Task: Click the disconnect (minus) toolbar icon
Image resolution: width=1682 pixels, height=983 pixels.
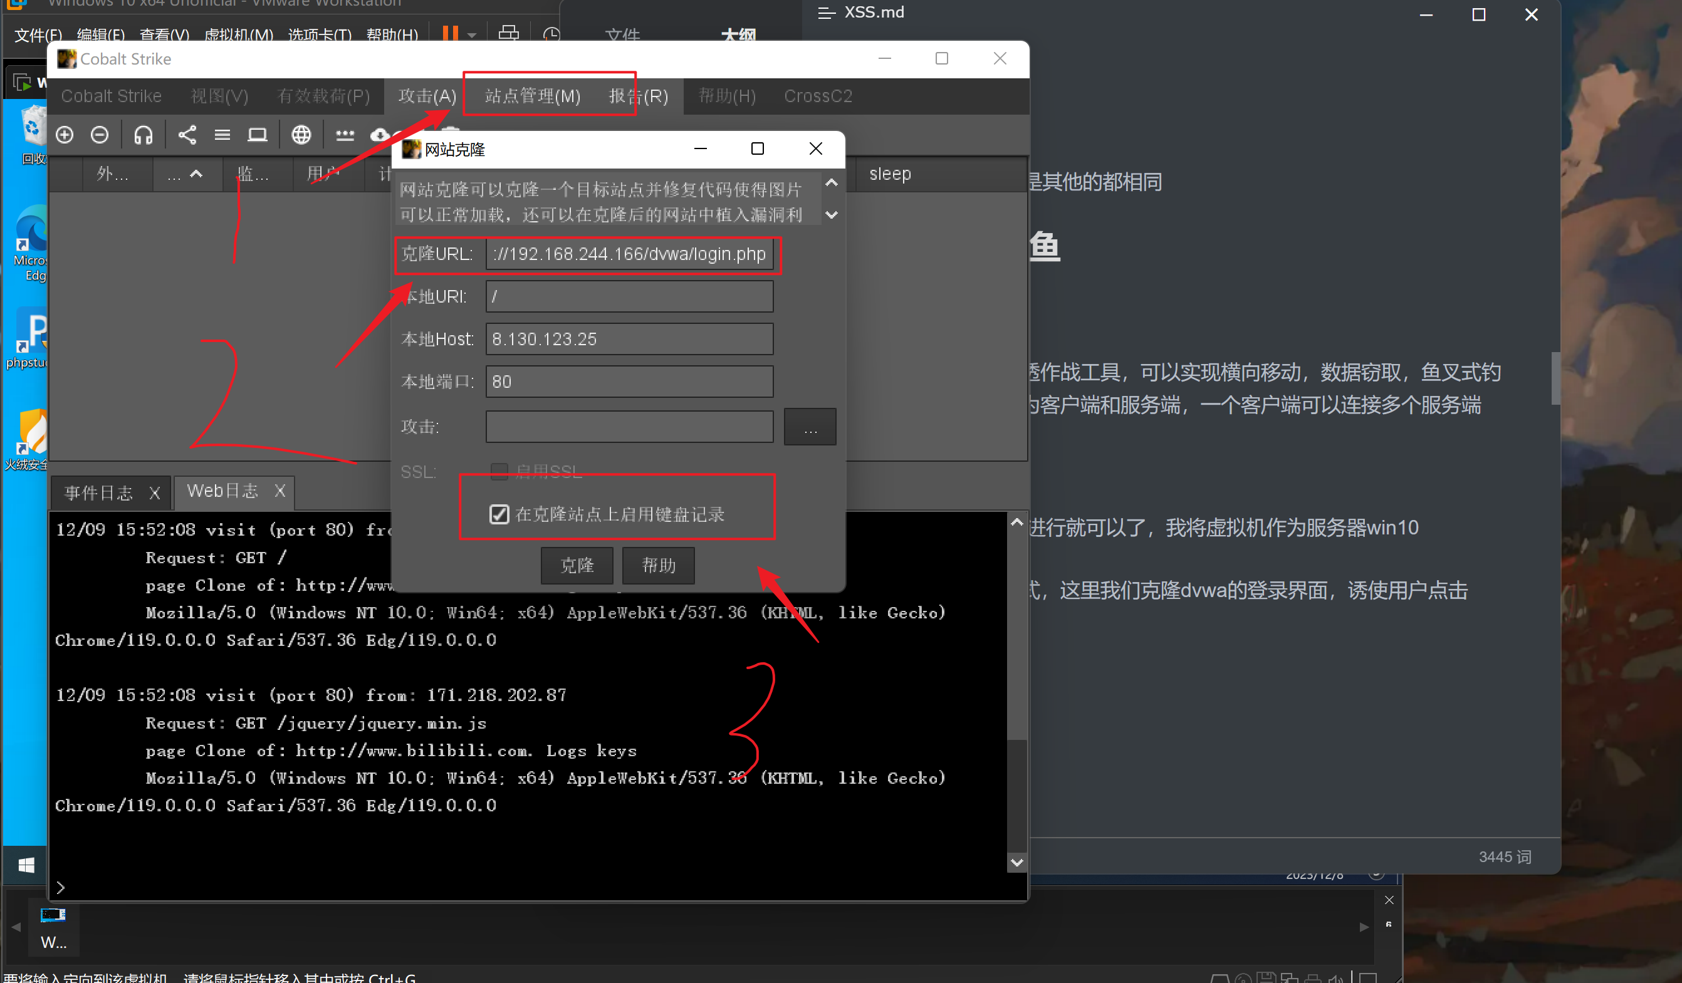Action: [100, 135]
